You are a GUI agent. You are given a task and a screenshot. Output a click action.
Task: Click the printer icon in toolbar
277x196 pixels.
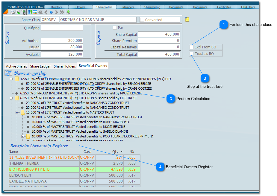13,12
